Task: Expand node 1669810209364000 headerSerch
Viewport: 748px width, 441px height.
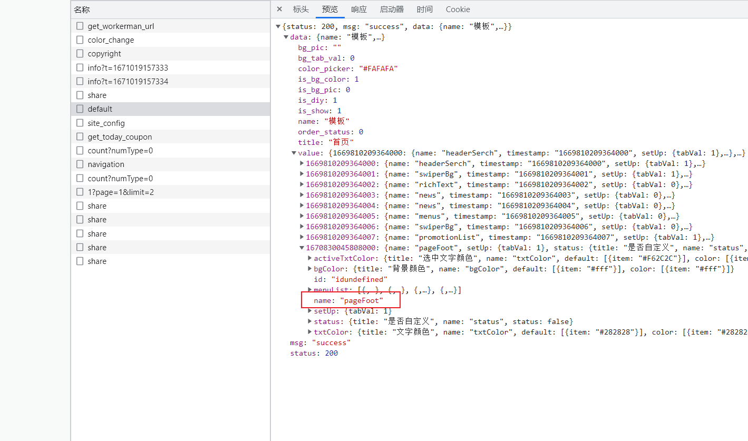Action: (x=302, y=163)
